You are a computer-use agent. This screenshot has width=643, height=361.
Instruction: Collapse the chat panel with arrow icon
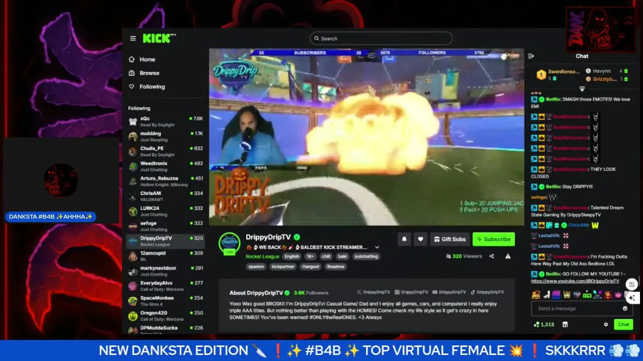531,56
